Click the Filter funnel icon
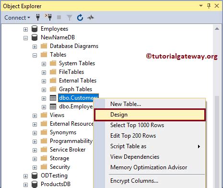 [70, 18]
